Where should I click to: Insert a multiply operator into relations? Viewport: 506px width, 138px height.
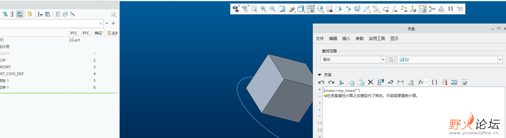pyautogui.click(x=320, y=103)
